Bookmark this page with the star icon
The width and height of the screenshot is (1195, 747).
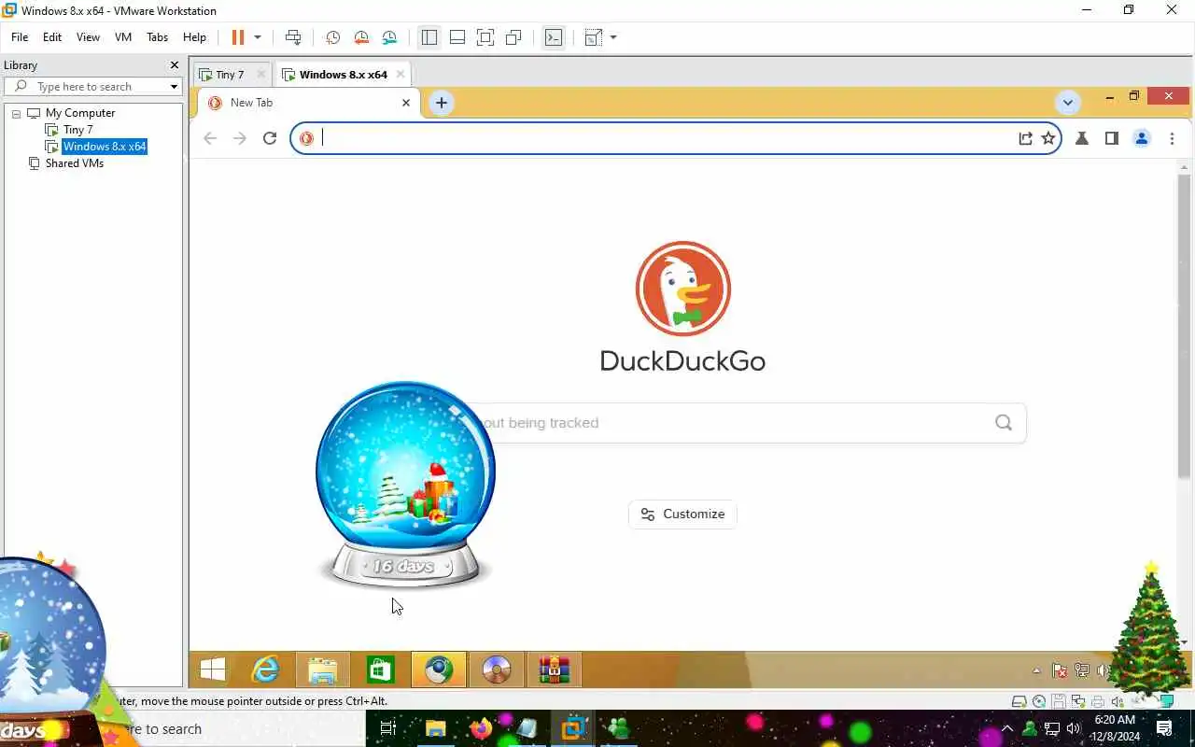point(1048,138)
